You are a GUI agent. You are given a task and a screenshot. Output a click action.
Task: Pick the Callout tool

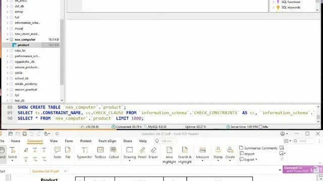pos(114,153)
